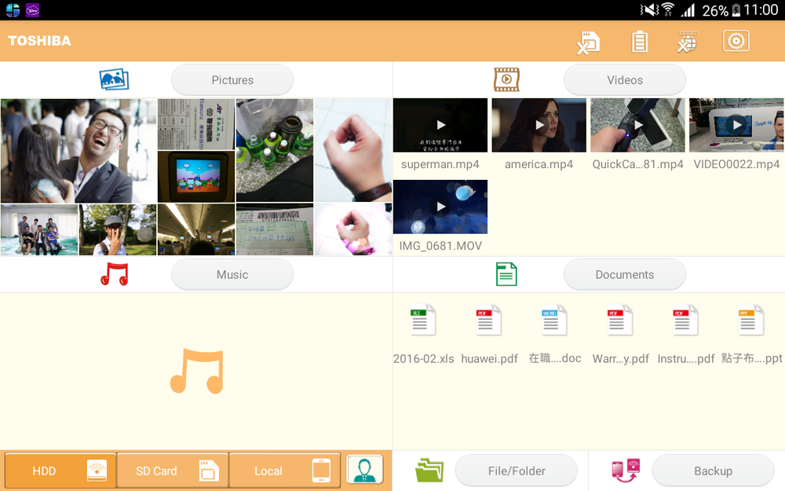Select the america.mp4 file name
785x491 pixels.
(x=539, y=164)
